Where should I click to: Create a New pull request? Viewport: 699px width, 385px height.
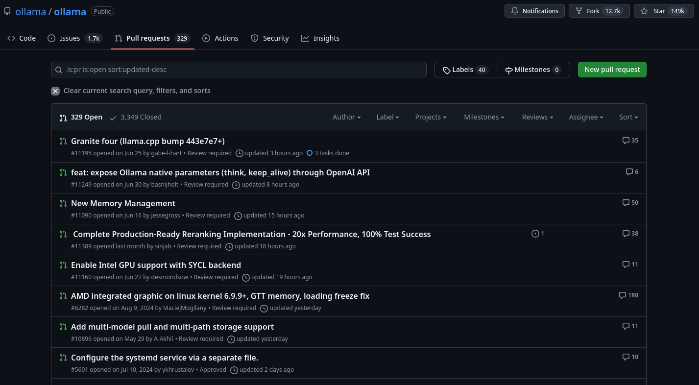(x=612, y=70)
